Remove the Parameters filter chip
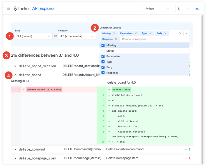 click(136, 33)
